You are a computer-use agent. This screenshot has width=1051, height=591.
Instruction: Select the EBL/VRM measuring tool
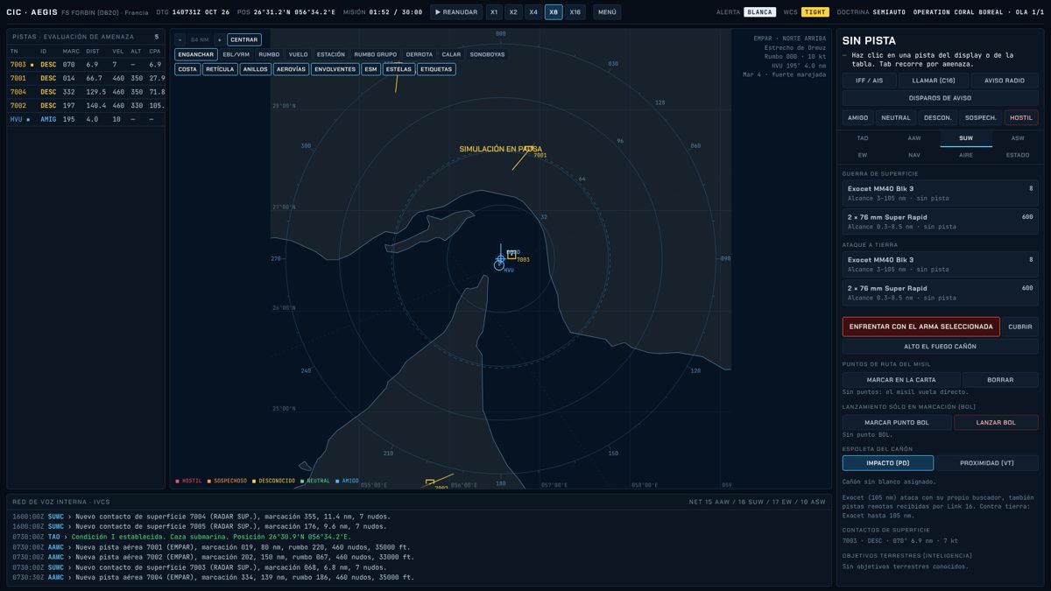(x=236, y=54)
